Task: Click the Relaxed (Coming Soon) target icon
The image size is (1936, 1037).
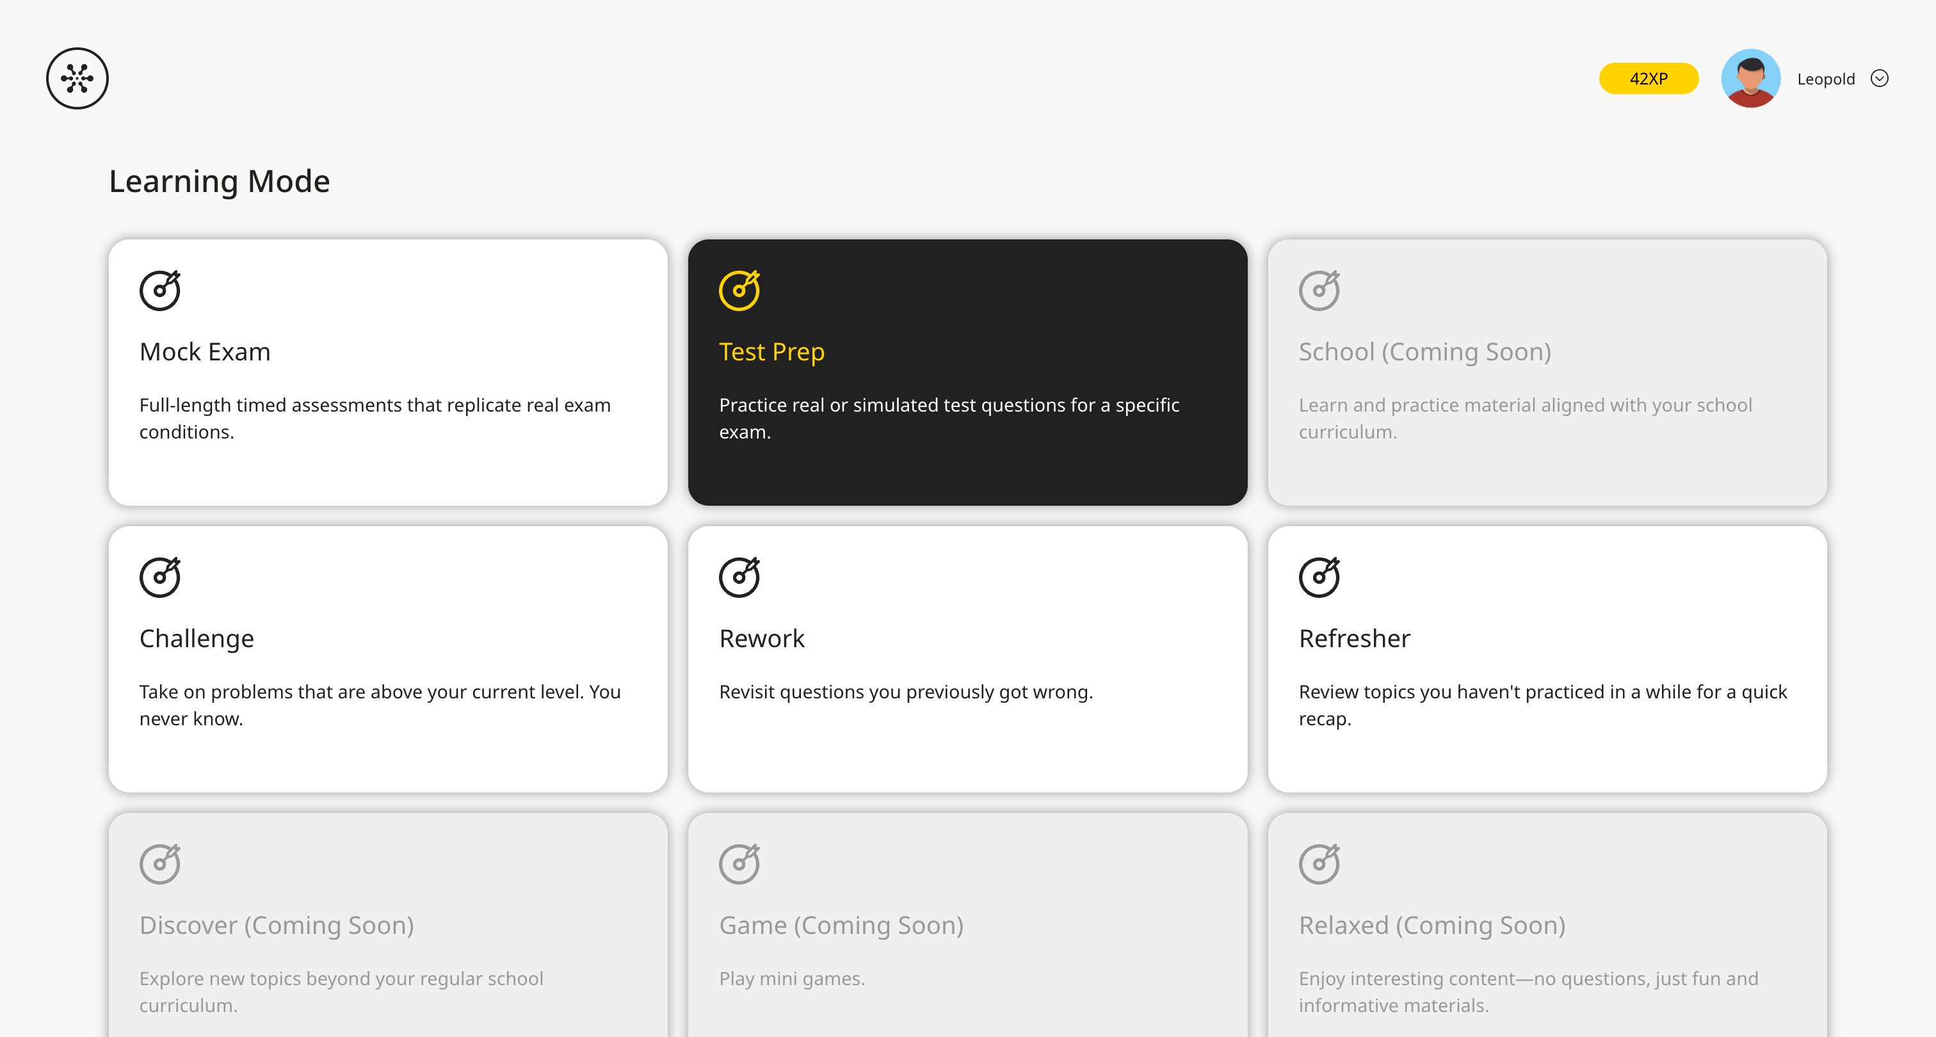Action: click(1319, 864)
